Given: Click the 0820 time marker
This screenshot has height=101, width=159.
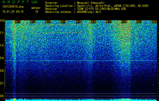Looking at the screenshot, I should 154,22.
